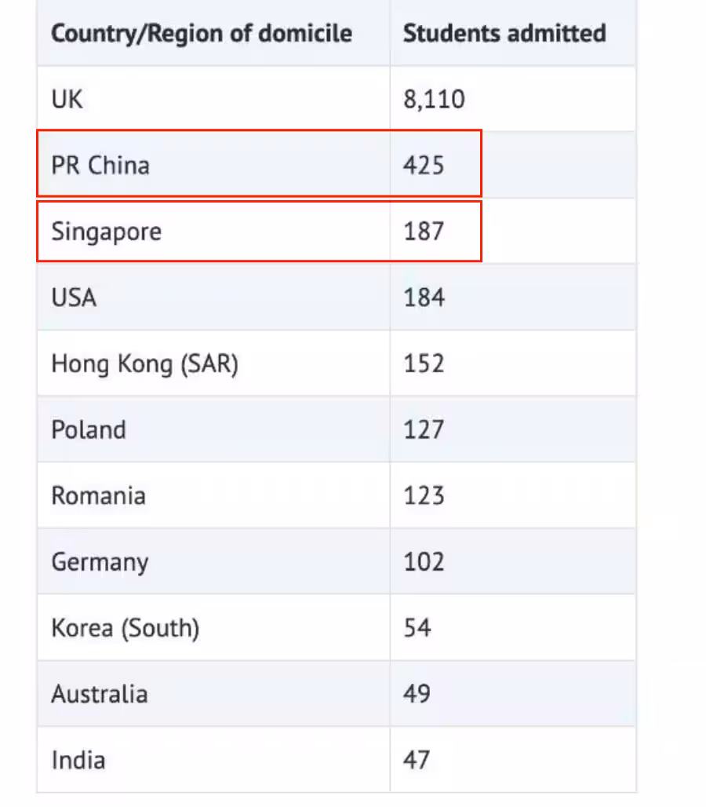Select the Poland row label
706x807 pixels.
[89, 429]
